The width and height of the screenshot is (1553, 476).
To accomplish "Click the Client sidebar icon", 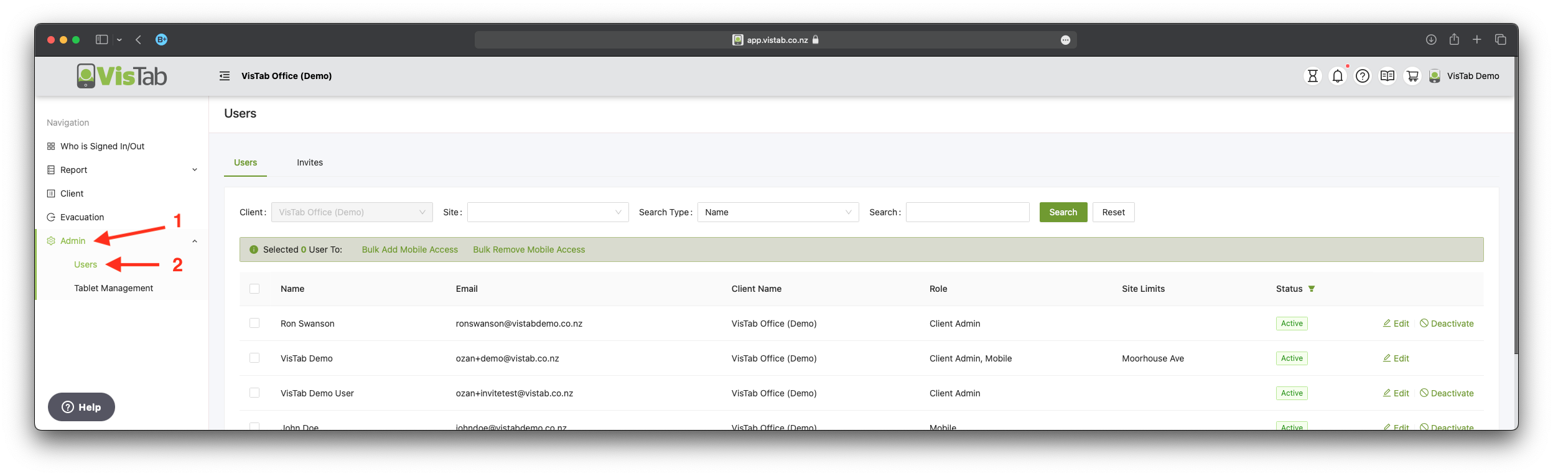I will (x=51, y=194).
